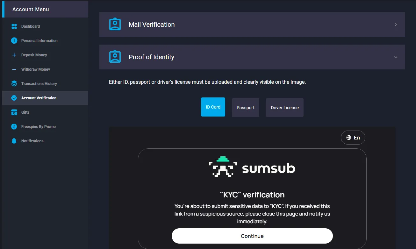Open Gifts section
Image resolution: width=416 pixels, height=249 pixels.
click(45, 112)
